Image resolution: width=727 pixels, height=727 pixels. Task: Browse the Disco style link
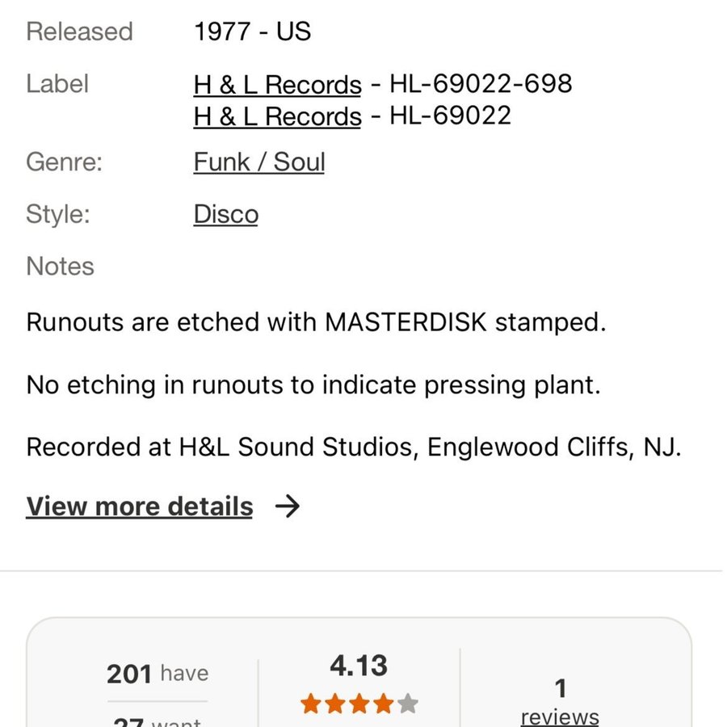tap(225, 215)
